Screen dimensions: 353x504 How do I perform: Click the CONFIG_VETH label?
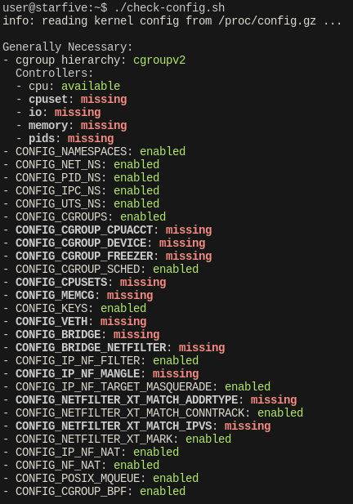(x=51, y=321)
